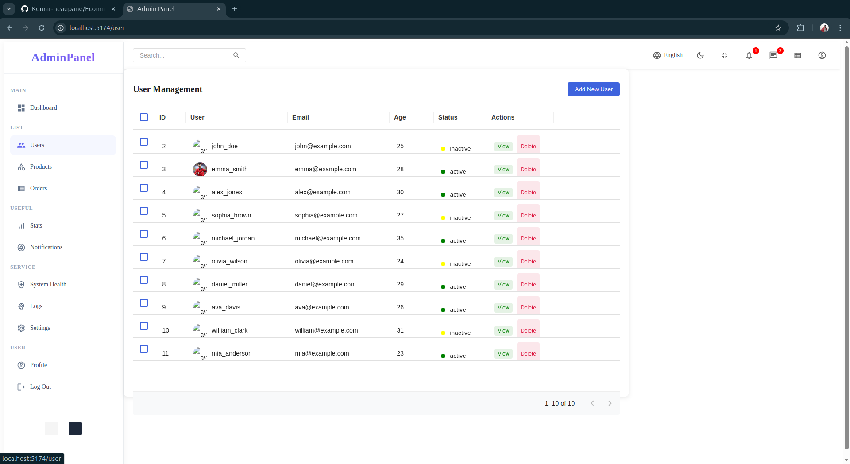Click the account avatar icon in header
Image resolution: width=850 pixels, height=464 pixels.
tap(822, 55)
